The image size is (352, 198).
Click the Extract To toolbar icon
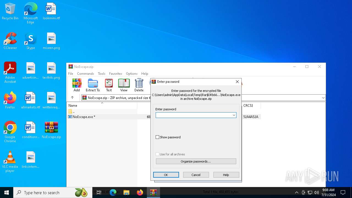click(93, 85)
